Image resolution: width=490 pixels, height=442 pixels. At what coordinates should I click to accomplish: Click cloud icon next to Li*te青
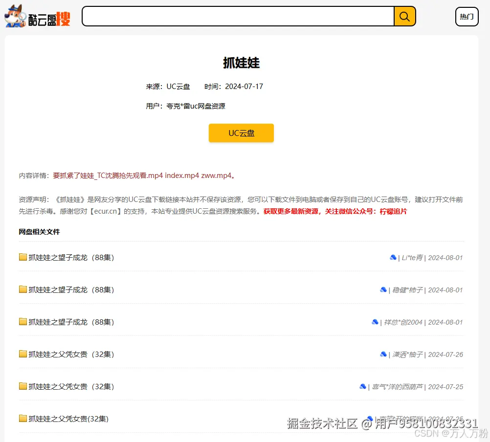click(x=393, y=257)
